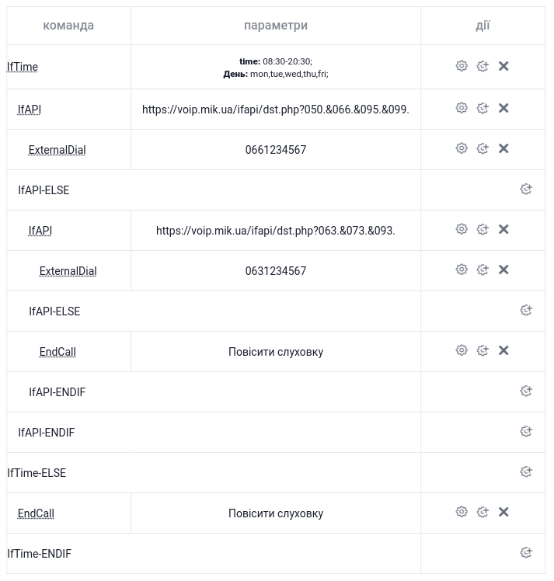The height and width of the screenshot is (581, 554).
Task: Click add-command icon in first IfAPI row
Action: coord(483,108)
